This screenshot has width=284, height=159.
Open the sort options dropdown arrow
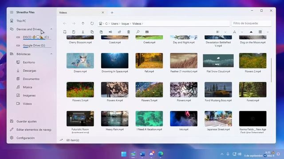coord(225,32)
